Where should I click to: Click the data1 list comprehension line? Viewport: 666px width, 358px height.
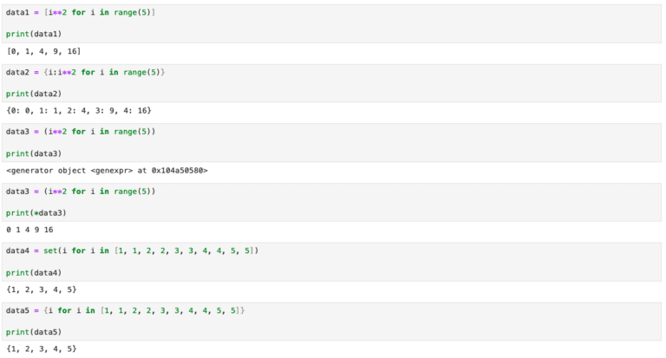coord(81,13)
